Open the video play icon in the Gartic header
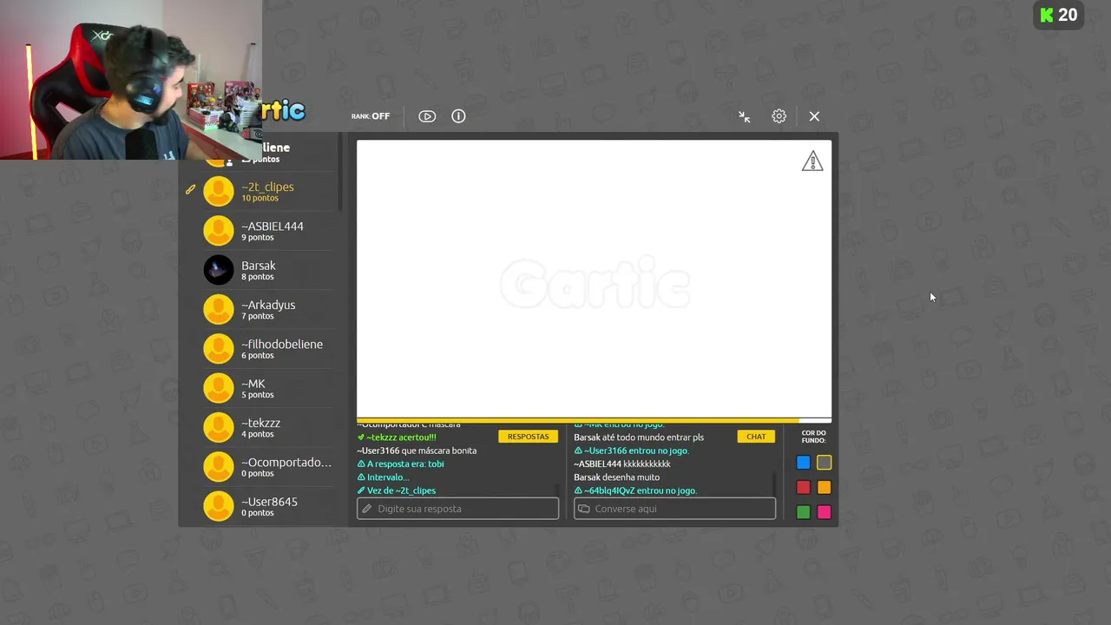The height and width of the screenshot is (625, 1111). point(427,116)
